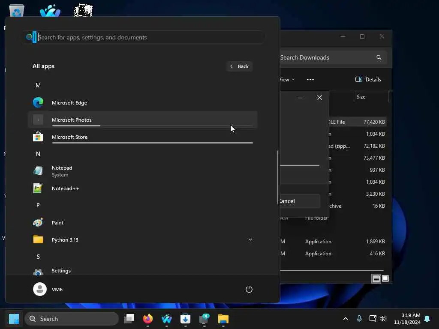The height and width of the screenshot is (329, 439).
Task: Switch Explorer to large thumbnails view
Action: (x=385, y=278)
